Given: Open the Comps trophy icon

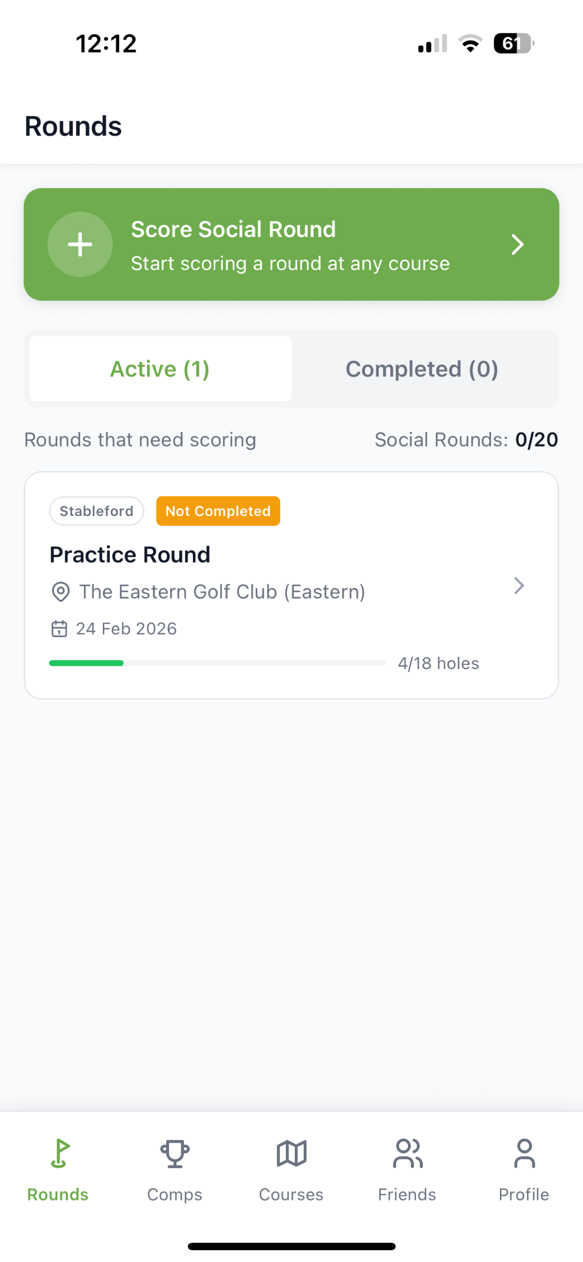Looking at the screenshot, I should [x=175, y=1154].
